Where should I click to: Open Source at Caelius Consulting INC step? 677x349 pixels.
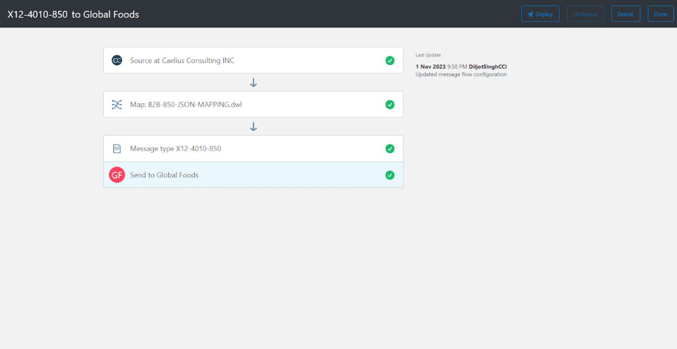click(253, 60)
